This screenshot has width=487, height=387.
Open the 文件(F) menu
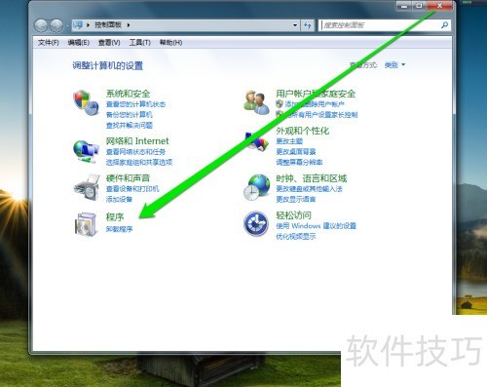(49, 43)
